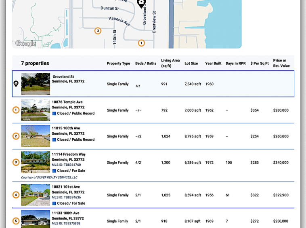Viewport: 306px width, 228px height.
Task: Click the number 4 badge beside 10821 101st Ave
Action: point(16,195)
